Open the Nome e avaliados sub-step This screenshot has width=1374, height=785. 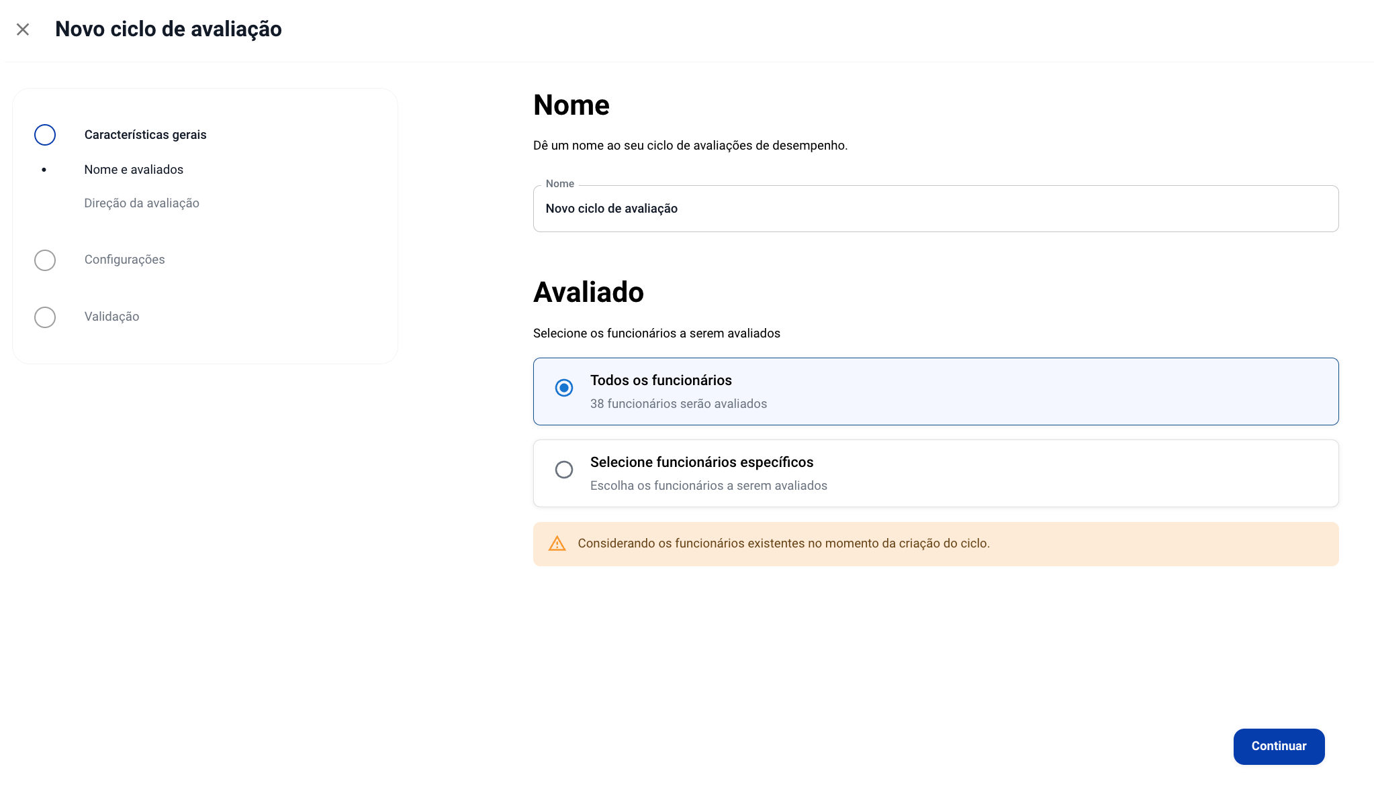pos(134,170)
